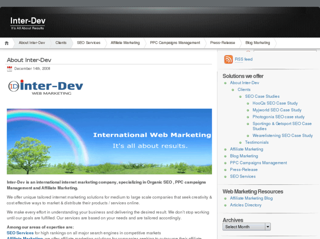Click the 'Archives' sidebar heading
The height and width of the screenshot is (239, 320).
click(x=233, y=220)
